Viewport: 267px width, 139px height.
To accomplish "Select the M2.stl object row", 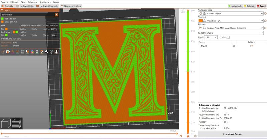I will point(232,46).
